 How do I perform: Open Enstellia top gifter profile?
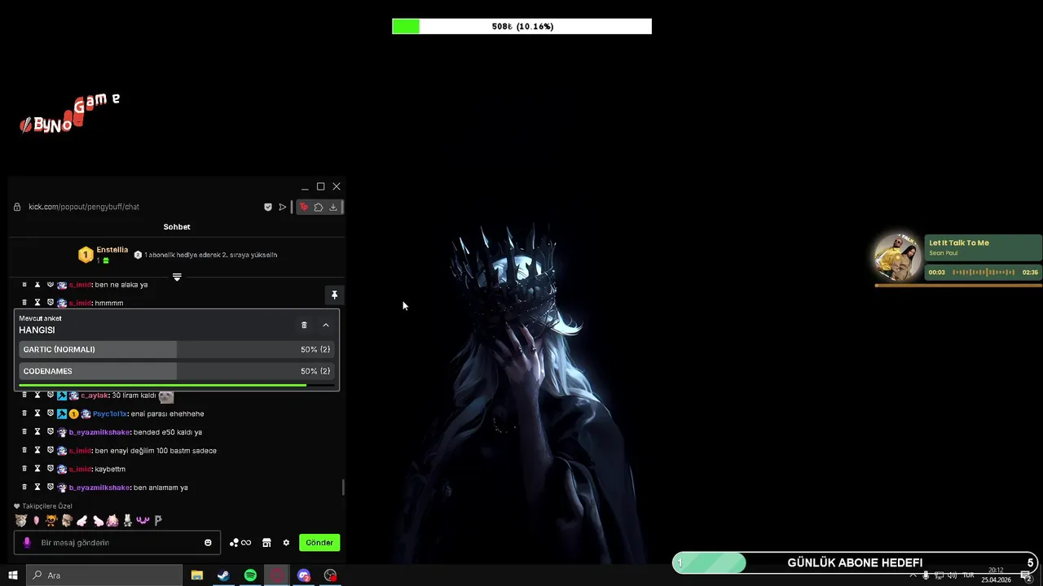(112, 250)
